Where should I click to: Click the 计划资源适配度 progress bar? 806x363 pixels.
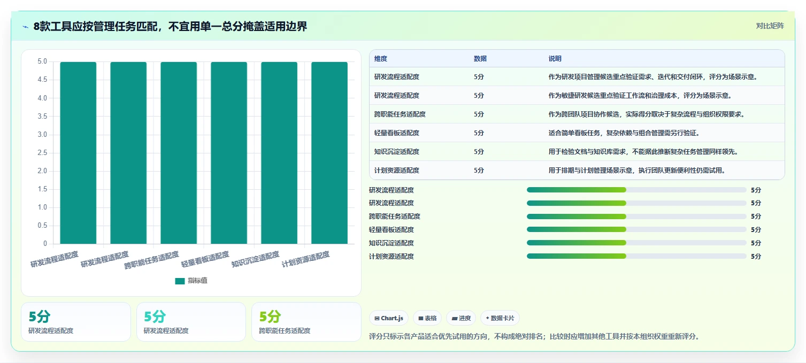(x=636, y=257)
